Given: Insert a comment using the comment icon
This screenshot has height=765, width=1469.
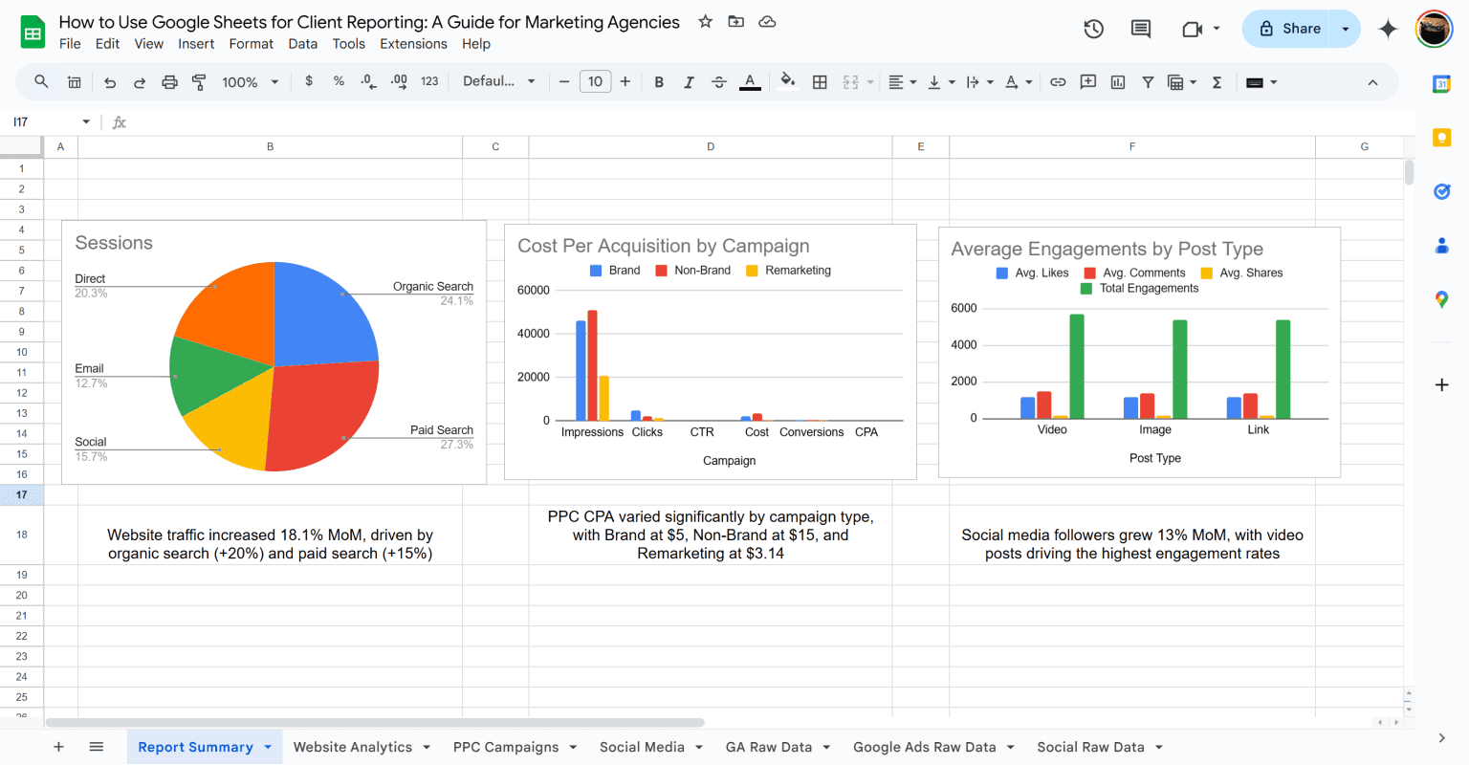Looking at the screenshot, I should point(1087,81).
